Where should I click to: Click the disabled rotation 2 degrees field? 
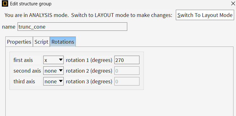127,71
